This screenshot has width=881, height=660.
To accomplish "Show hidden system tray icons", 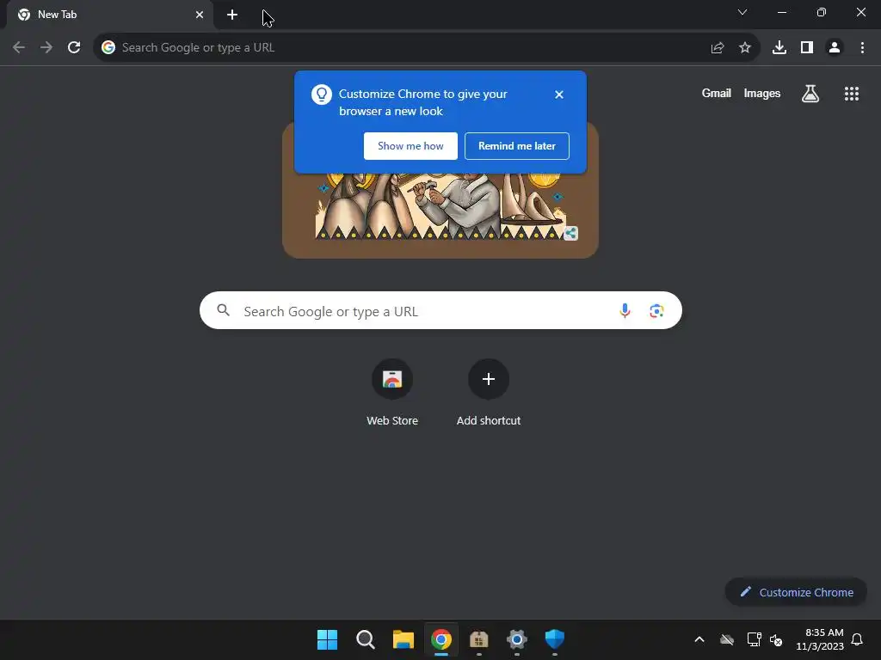I will (699, 639).
